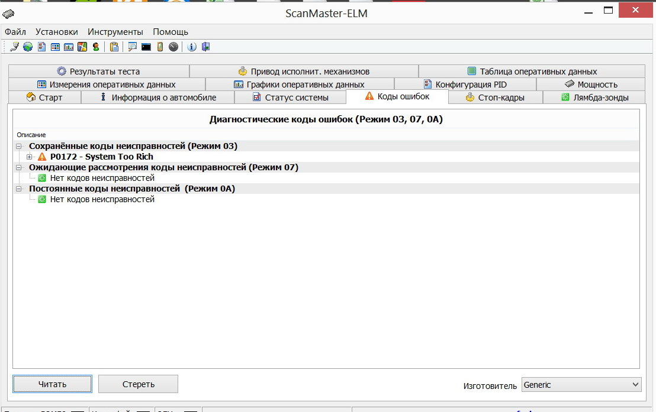
Task: Click the clipboard report toolbar icon
Action: 114,47
